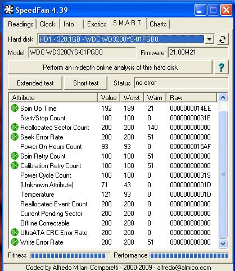Click raw value 0000000015AF

click(191, 147)
